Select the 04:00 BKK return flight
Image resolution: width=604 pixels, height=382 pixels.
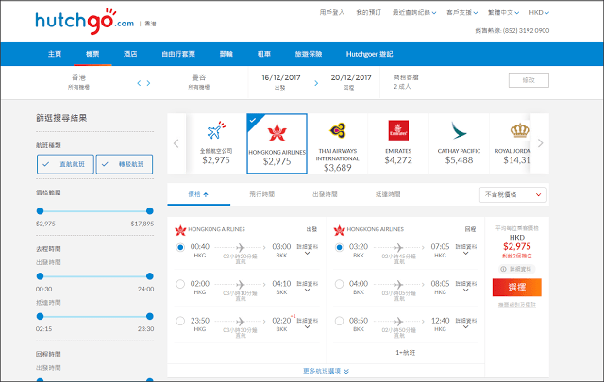point(339,284)
